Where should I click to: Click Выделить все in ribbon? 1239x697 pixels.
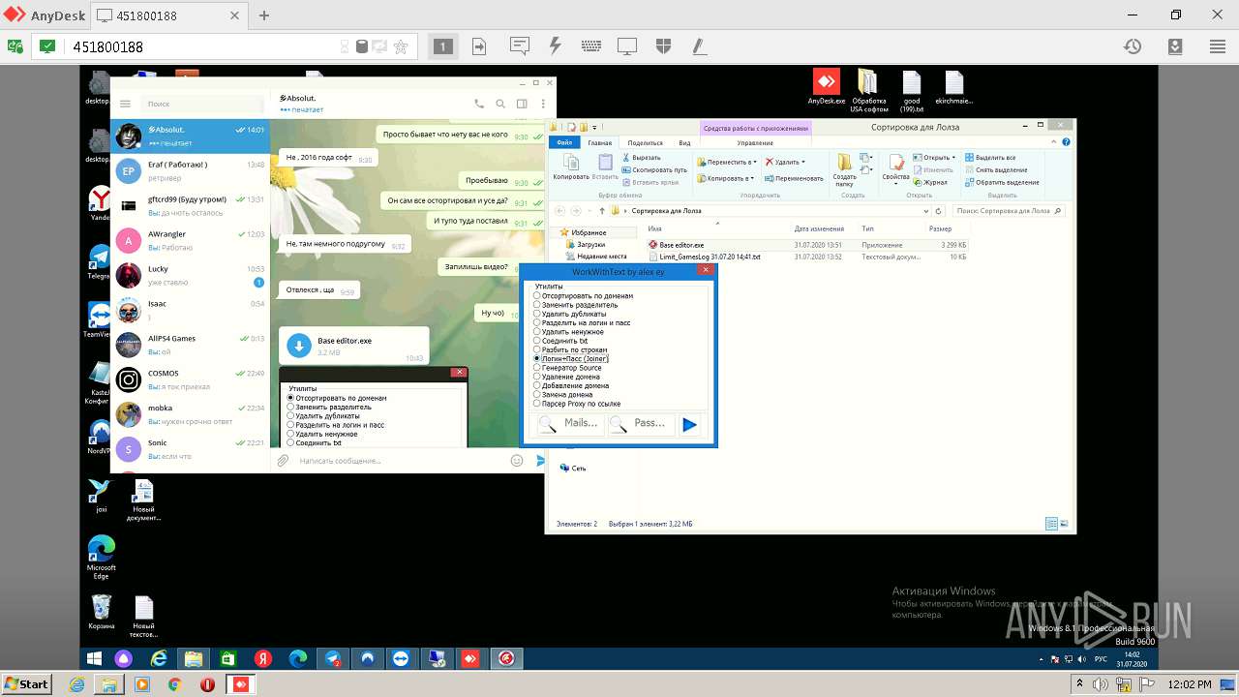tap(989, 157)
